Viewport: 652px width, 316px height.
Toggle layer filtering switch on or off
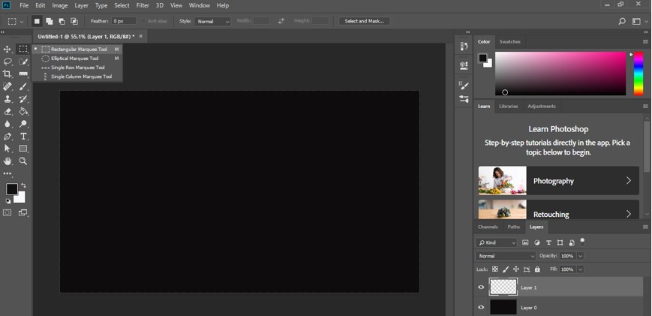[582, 241]
